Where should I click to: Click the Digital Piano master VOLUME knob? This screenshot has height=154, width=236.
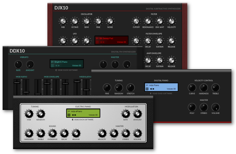215,107
